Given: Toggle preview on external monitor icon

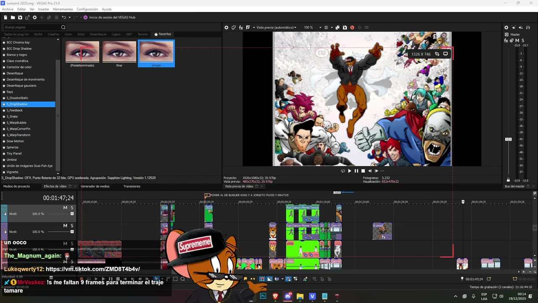Looking at the screenshot, I should (234, 27).
